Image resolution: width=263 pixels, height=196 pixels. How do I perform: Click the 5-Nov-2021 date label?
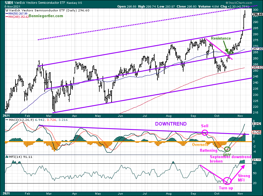12,7
